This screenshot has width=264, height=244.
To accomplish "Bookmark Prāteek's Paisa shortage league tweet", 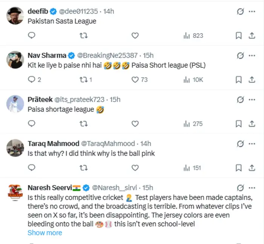I will (x=238, y=124).
